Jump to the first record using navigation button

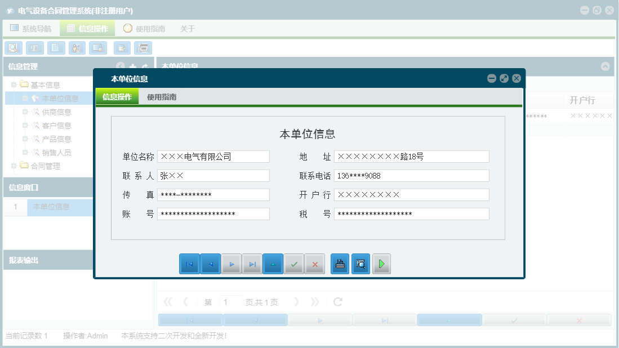coord(190,264)
